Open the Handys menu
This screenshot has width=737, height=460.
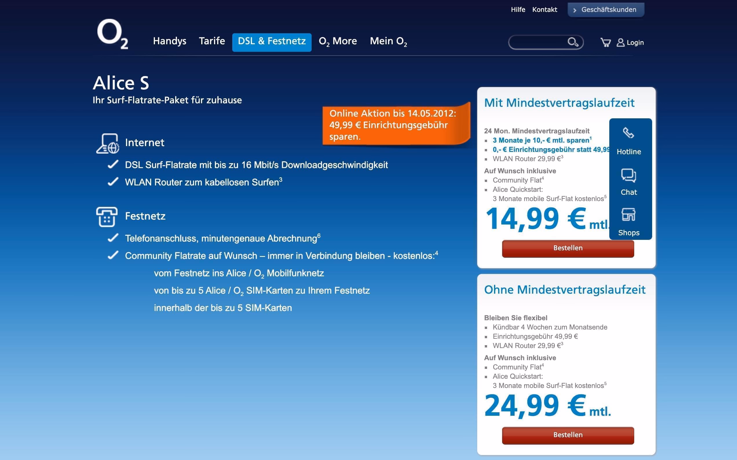coord(170,41)
